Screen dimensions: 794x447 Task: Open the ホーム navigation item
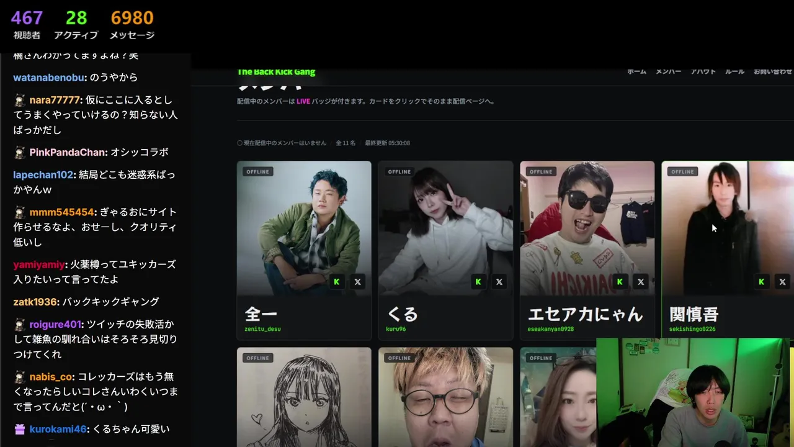(x=636, y=71)
